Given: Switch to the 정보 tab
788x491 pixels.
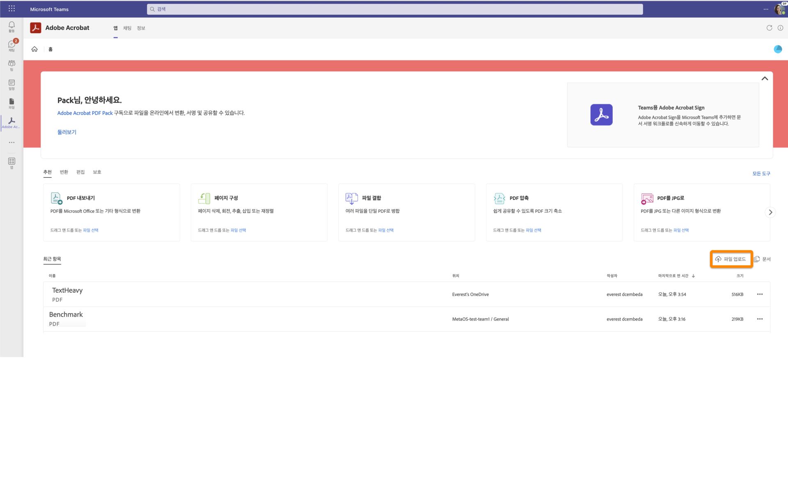Looking at the screenshot, I should coord(141,28).
